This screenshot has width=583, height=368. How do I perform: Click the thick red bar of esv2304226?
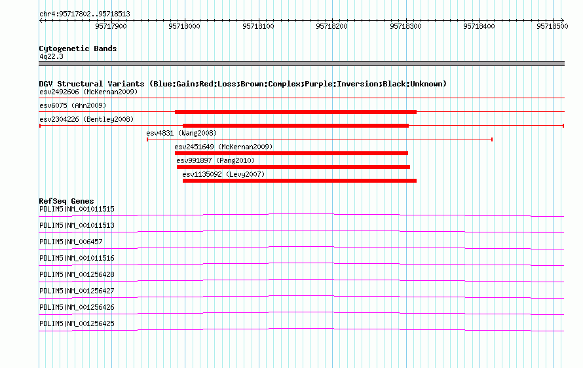pyautogui.click(x=295, y=126)
